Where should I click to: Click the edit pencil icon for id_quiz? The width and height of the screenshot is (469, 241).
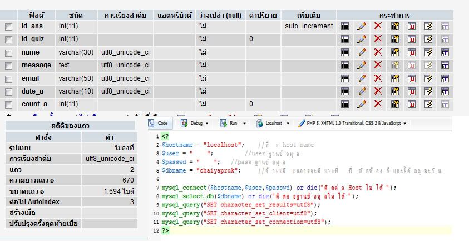pyautogui.click(x=361, y=39)
